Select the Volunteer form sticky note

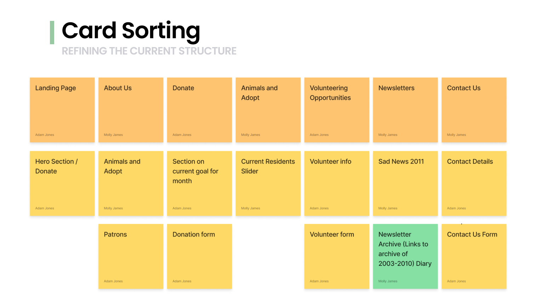point(337,256)
